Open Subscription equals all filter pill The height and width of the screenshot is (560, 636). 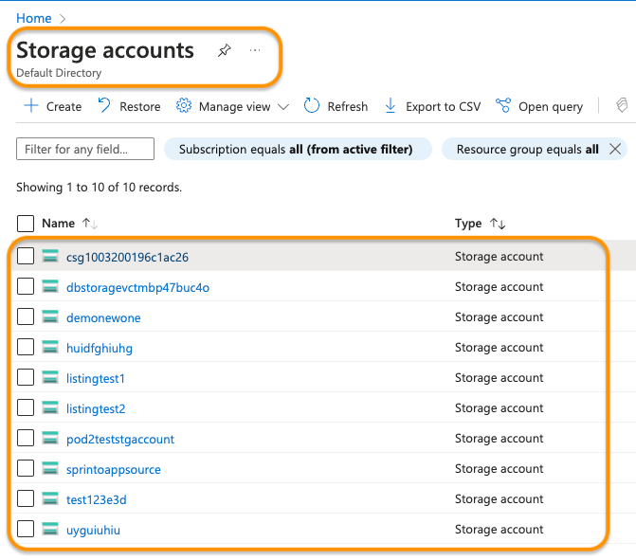298,149
